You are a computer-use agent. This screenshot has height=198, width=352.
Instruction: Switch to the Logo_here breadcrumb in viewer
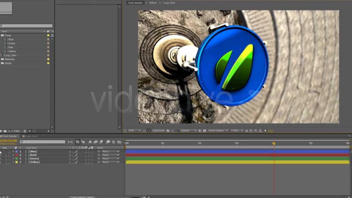point(169,3)
